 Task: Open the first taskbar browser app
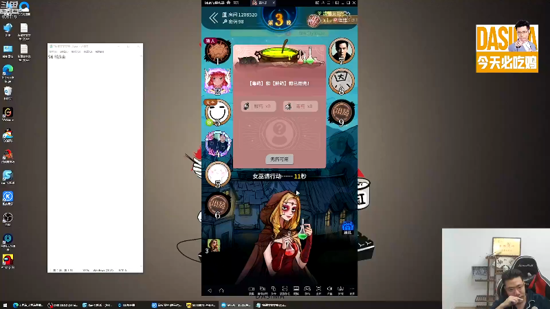coord(27,305)
